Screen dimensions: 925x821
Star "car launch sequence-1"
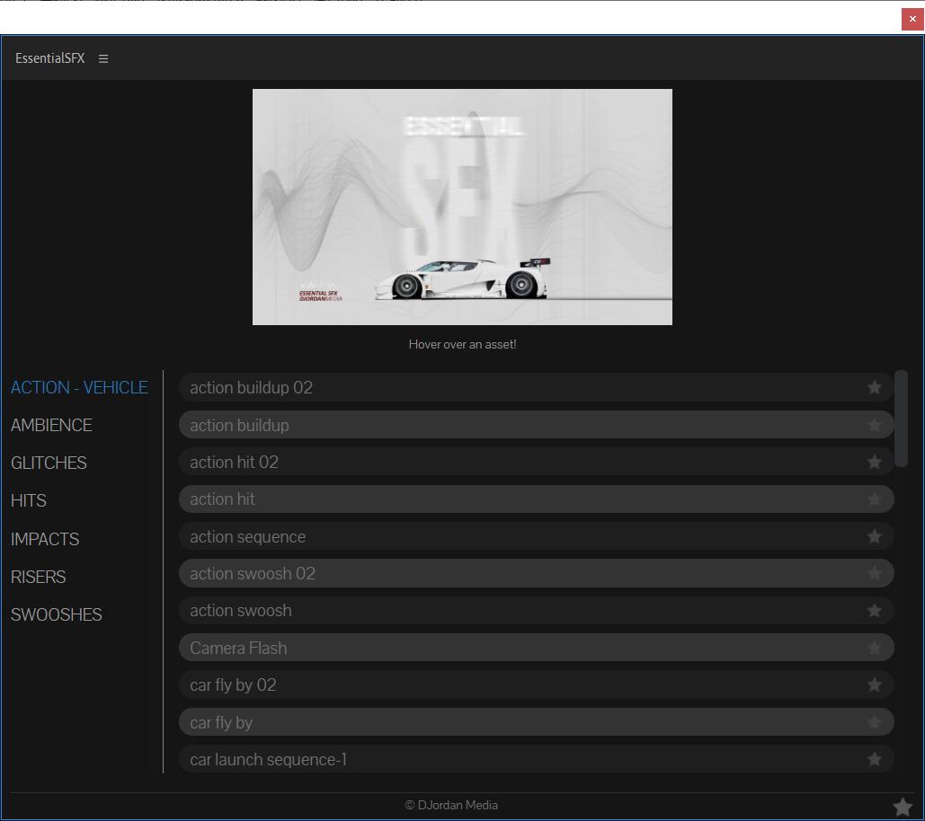[x=874, y=759]
